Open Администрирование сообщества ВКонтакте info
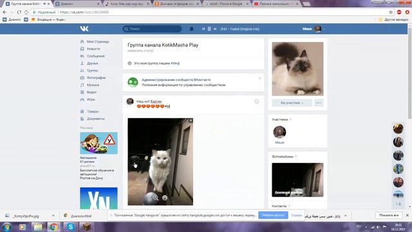Viewport: 412px width, 232px height. 176,80
